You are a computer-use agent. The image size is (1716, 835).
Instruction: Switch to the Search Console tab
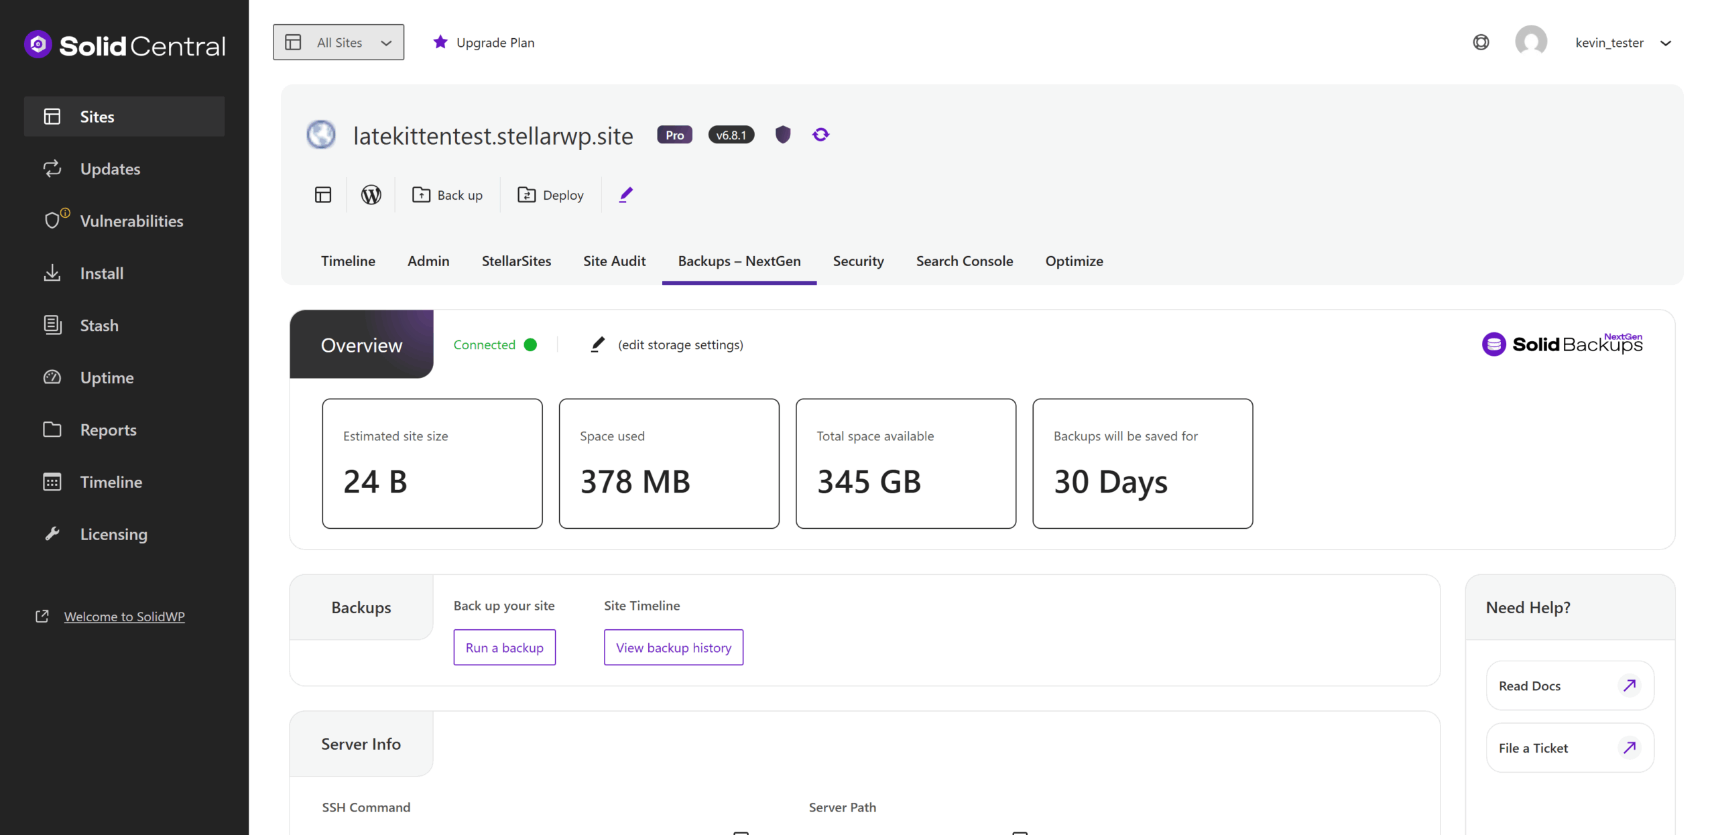coord(965,261)
